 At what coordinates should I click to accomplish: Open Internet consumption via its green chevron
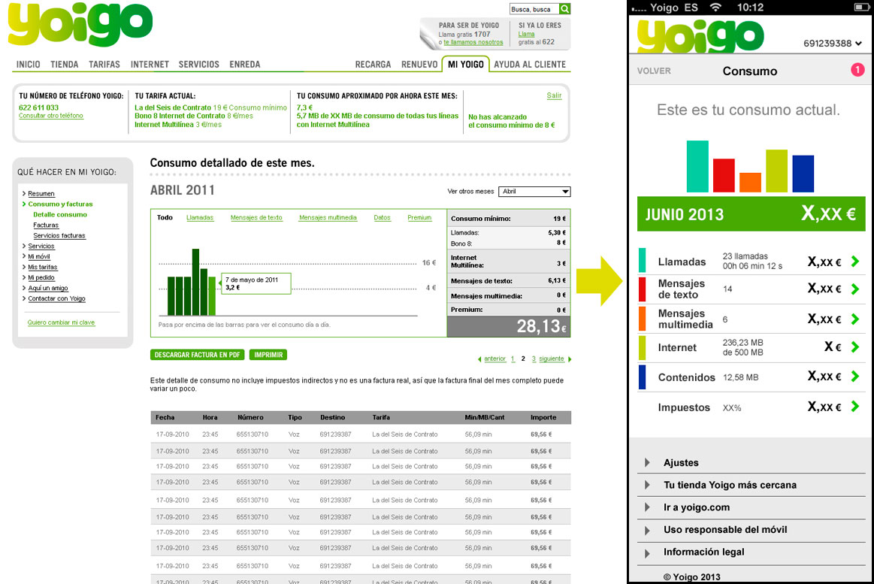[x=856, y=347]
